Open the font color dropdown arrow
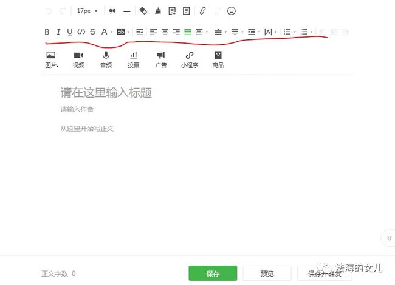395x285 pixels. coord(112,32)
